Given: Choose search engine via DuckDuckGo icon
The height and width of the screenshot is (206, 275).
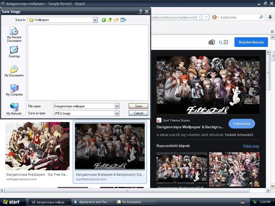Looking at the screenshot, I should tap(216, 17).
